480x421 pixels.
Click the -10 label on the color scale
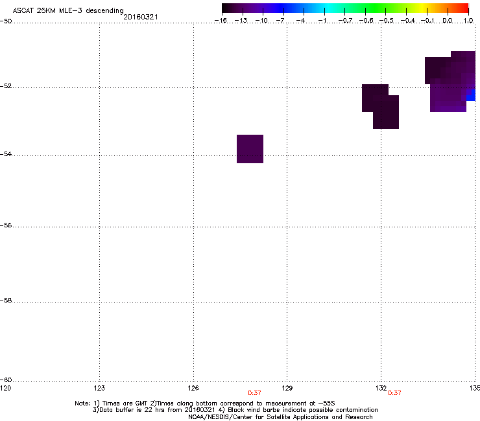[x=261, y=21]
